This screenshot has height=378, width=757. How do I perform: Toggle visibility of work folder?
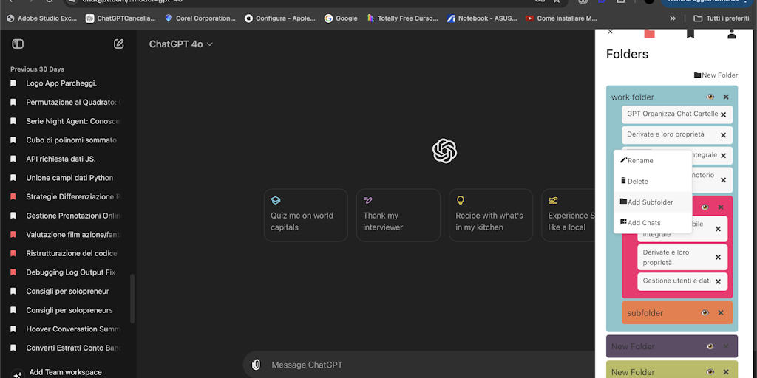(x=710, y=97)
